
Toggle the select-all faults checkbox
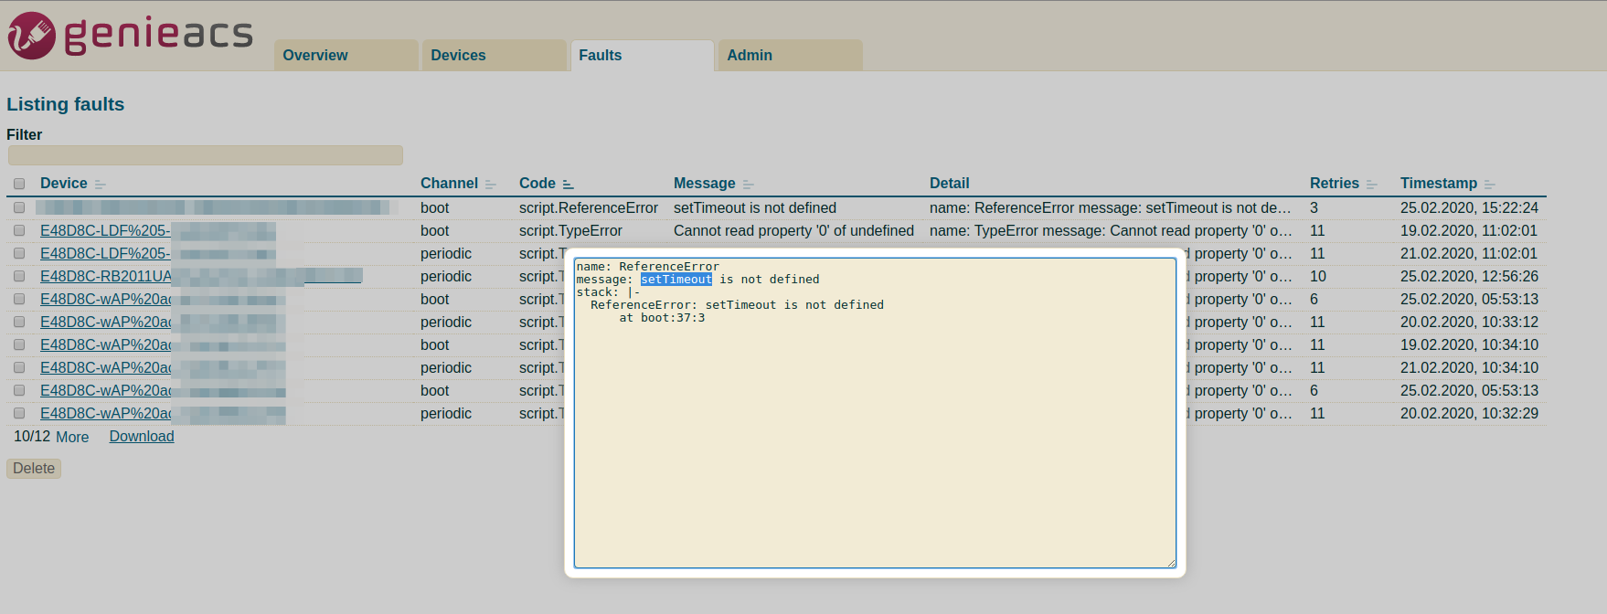coord(19,184)
